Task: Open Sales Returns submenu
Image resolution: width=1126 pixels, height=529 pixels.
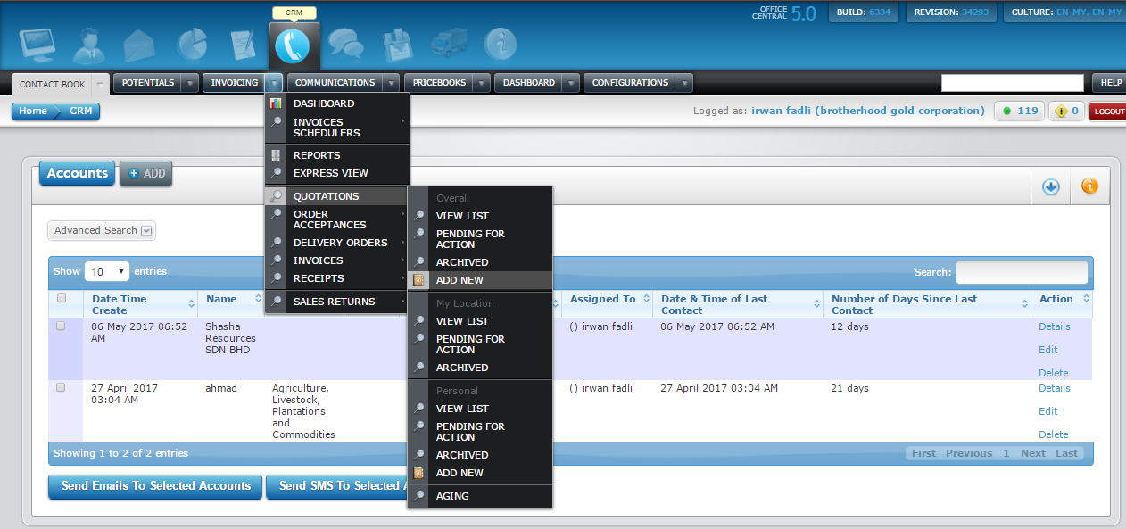Action: (337, 302)
